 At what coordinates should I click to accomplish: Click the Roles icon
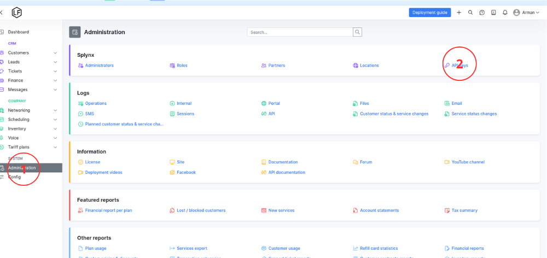172,66
